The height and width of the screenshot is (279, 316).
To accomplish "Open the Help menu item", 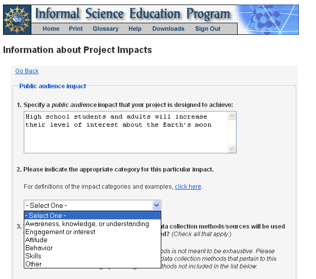I will (x=135, y=29).
